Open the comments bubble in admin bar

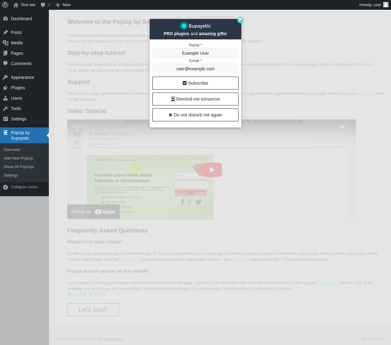coord(45,5)
